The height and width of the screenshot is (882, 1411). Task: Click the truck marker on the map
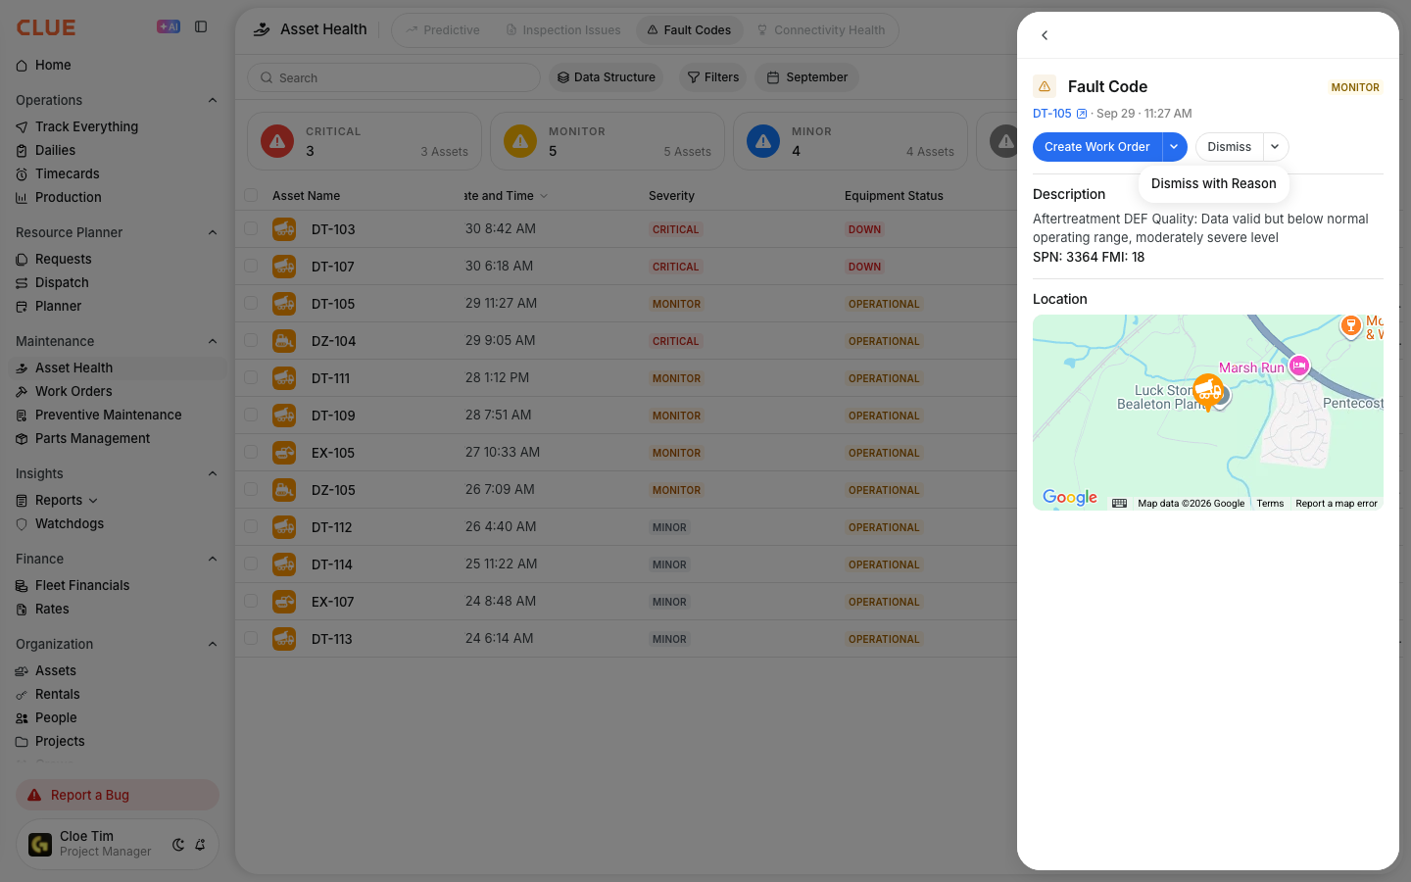point(1209,392)
